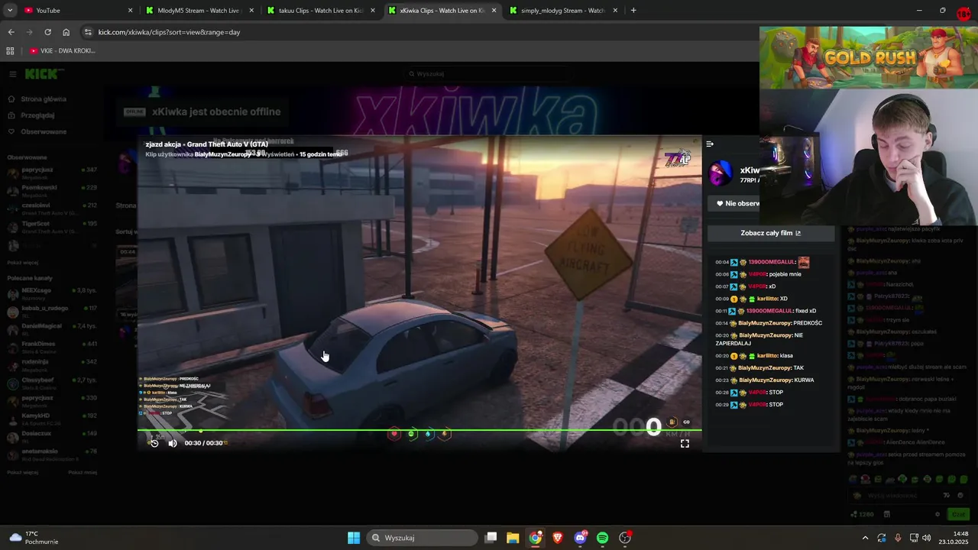Seek along the green clip progress bar
Viewport: 978px width, 550px height.
pyautogui.click(x=419, y=429)
